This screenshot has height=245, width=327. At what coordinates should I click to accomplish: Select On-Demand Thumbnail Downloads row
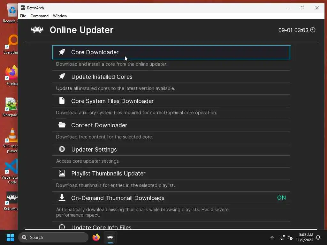point(171,198)
